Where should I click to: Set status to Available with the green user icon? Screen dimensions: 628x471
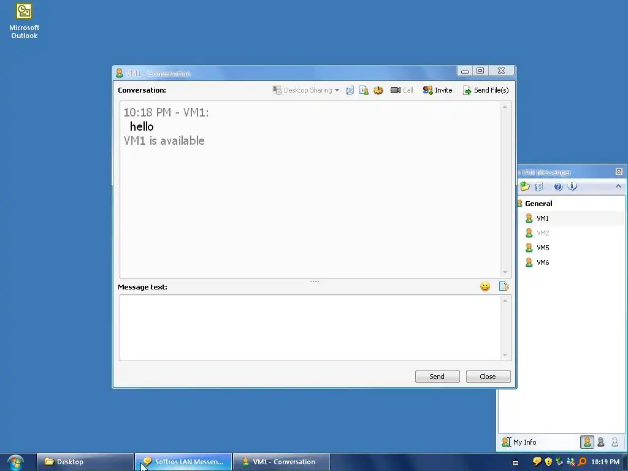coord(587,442)
